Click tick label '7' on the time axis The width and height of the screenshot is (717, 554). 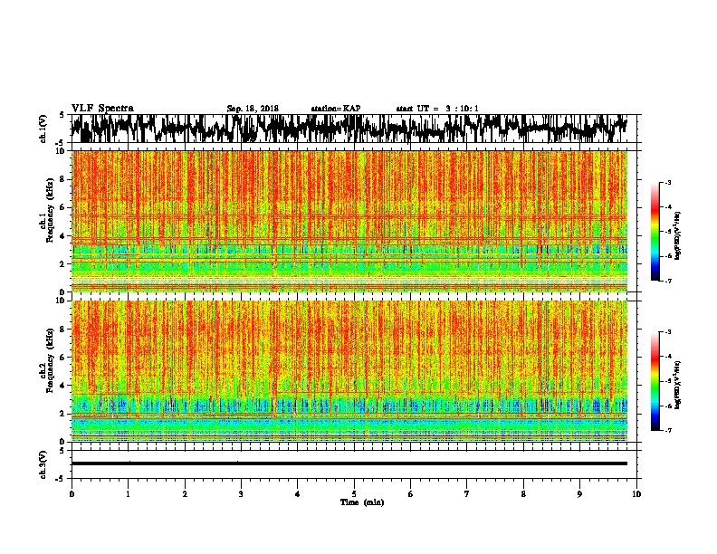click(467, 494)
